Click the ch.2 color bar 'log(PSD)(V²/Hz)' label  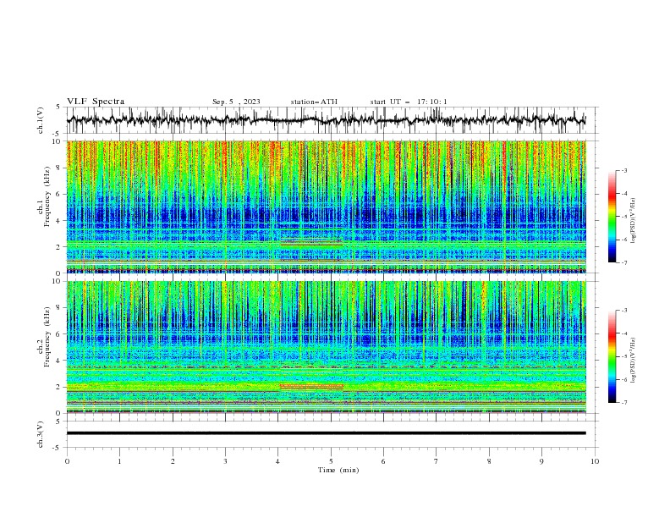(x=634, y=361)
